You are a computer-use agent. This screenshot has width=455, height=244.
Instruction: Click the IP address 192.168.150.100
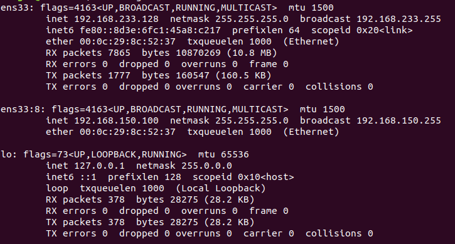(116, 121)
